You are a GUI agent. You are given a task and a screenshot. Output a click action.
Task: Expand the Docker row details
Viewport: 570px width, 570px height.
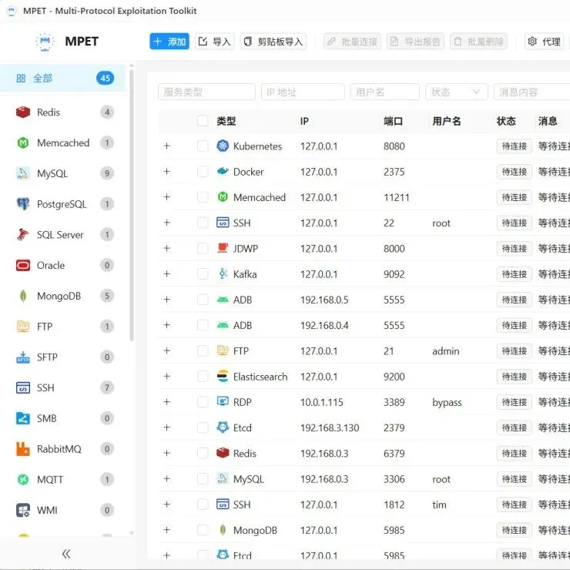coord(167,171)
